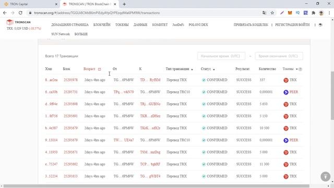Screen dimensions: 334x188
Task: Open transaction hash e...75247
Action: click(x=51, y=164)
